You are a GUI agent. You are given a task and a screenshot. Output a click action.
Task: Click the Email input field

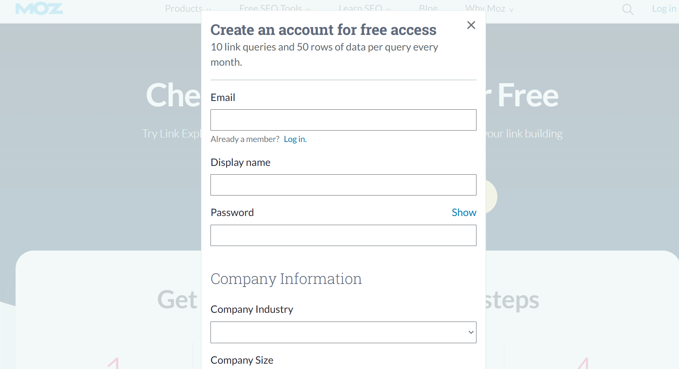coord(343,120)
